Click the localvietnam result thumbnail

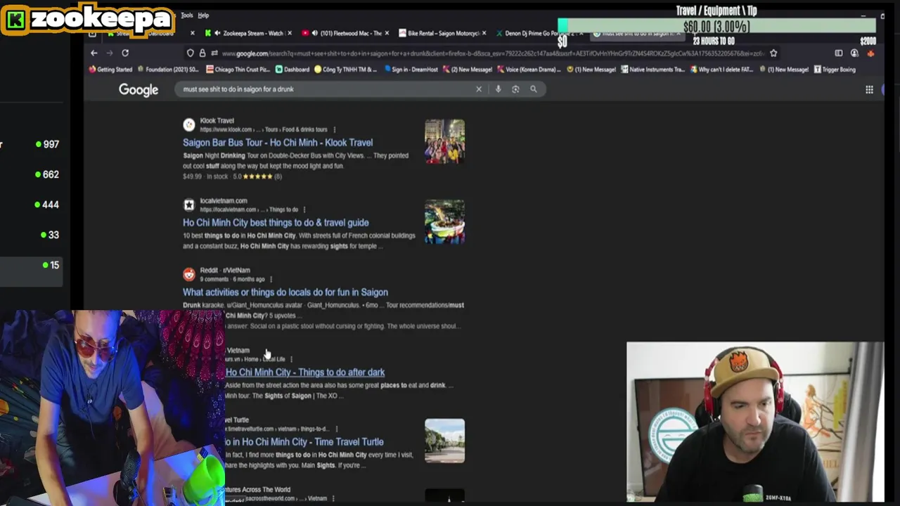coord(444,222)
